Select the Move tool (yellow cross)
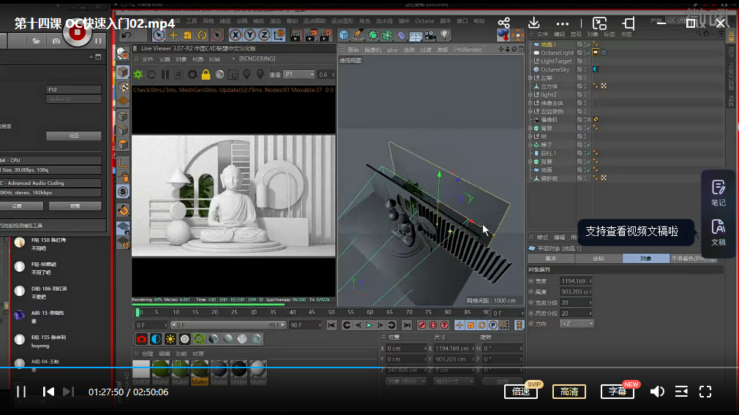This screenshot has width=739, height=415. pos(173,35)
